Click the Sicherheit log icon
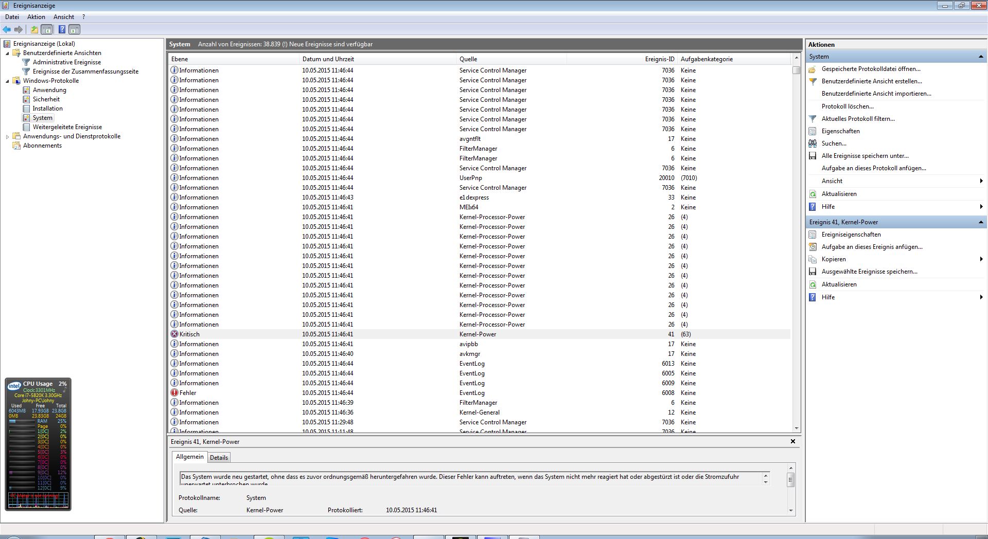This screenshot has height=539, width=988. click(x=26, y=99)
